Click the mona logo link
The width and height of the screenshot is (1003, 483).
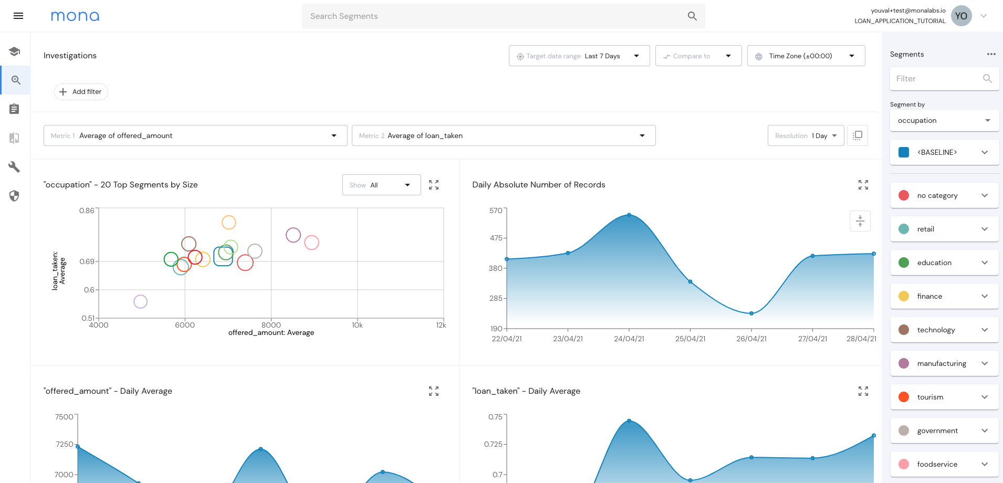[x=75, y=16]
